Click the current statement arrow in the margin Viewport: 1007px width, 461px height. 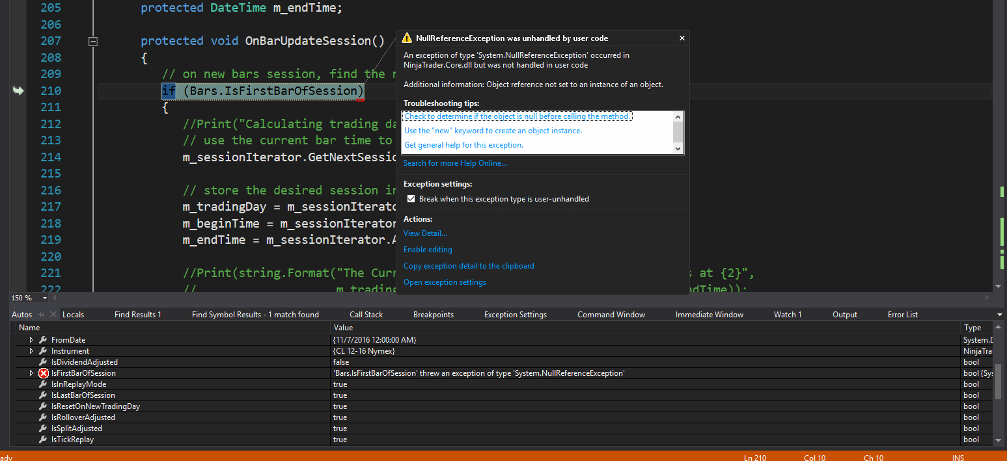pyautogui.click(x=18, y=91)
